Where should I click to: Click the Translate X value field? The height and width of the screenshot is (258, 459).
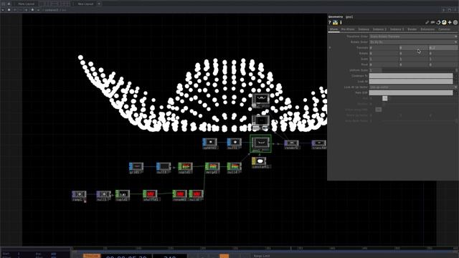click(384, 47)
